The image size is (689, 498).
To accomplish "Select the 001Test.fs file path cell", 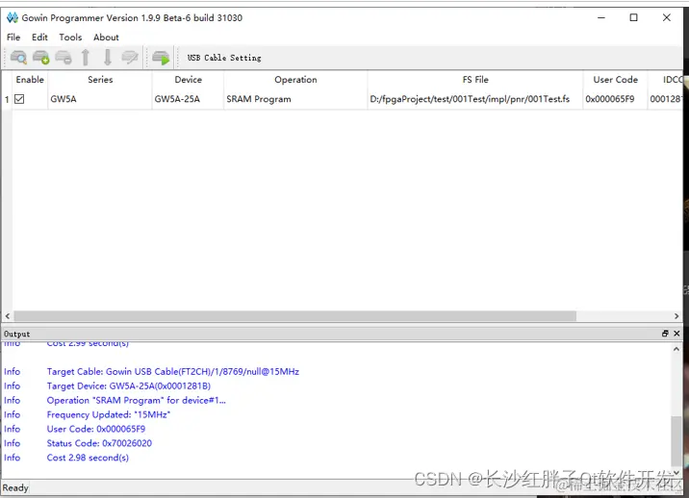I will click(475, 99).
